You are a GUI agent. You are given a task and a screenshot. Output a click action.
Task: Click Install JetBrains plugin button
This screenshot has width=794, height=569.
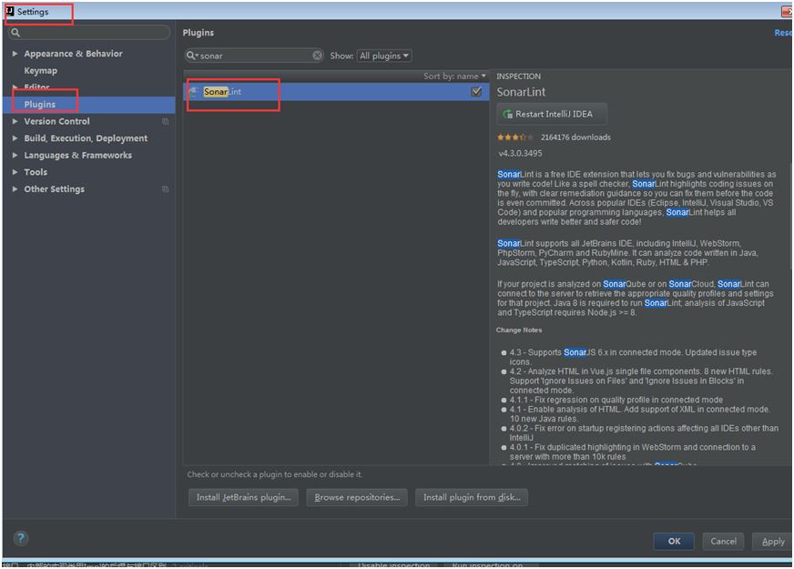click(243, 497)
